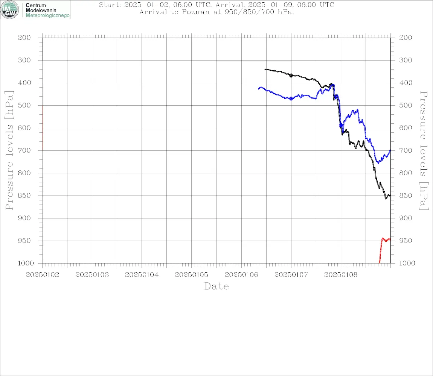Viewport: 433px width, 376px height.
Task: Click the 20250105 date tick label
Action: (191, 275)
